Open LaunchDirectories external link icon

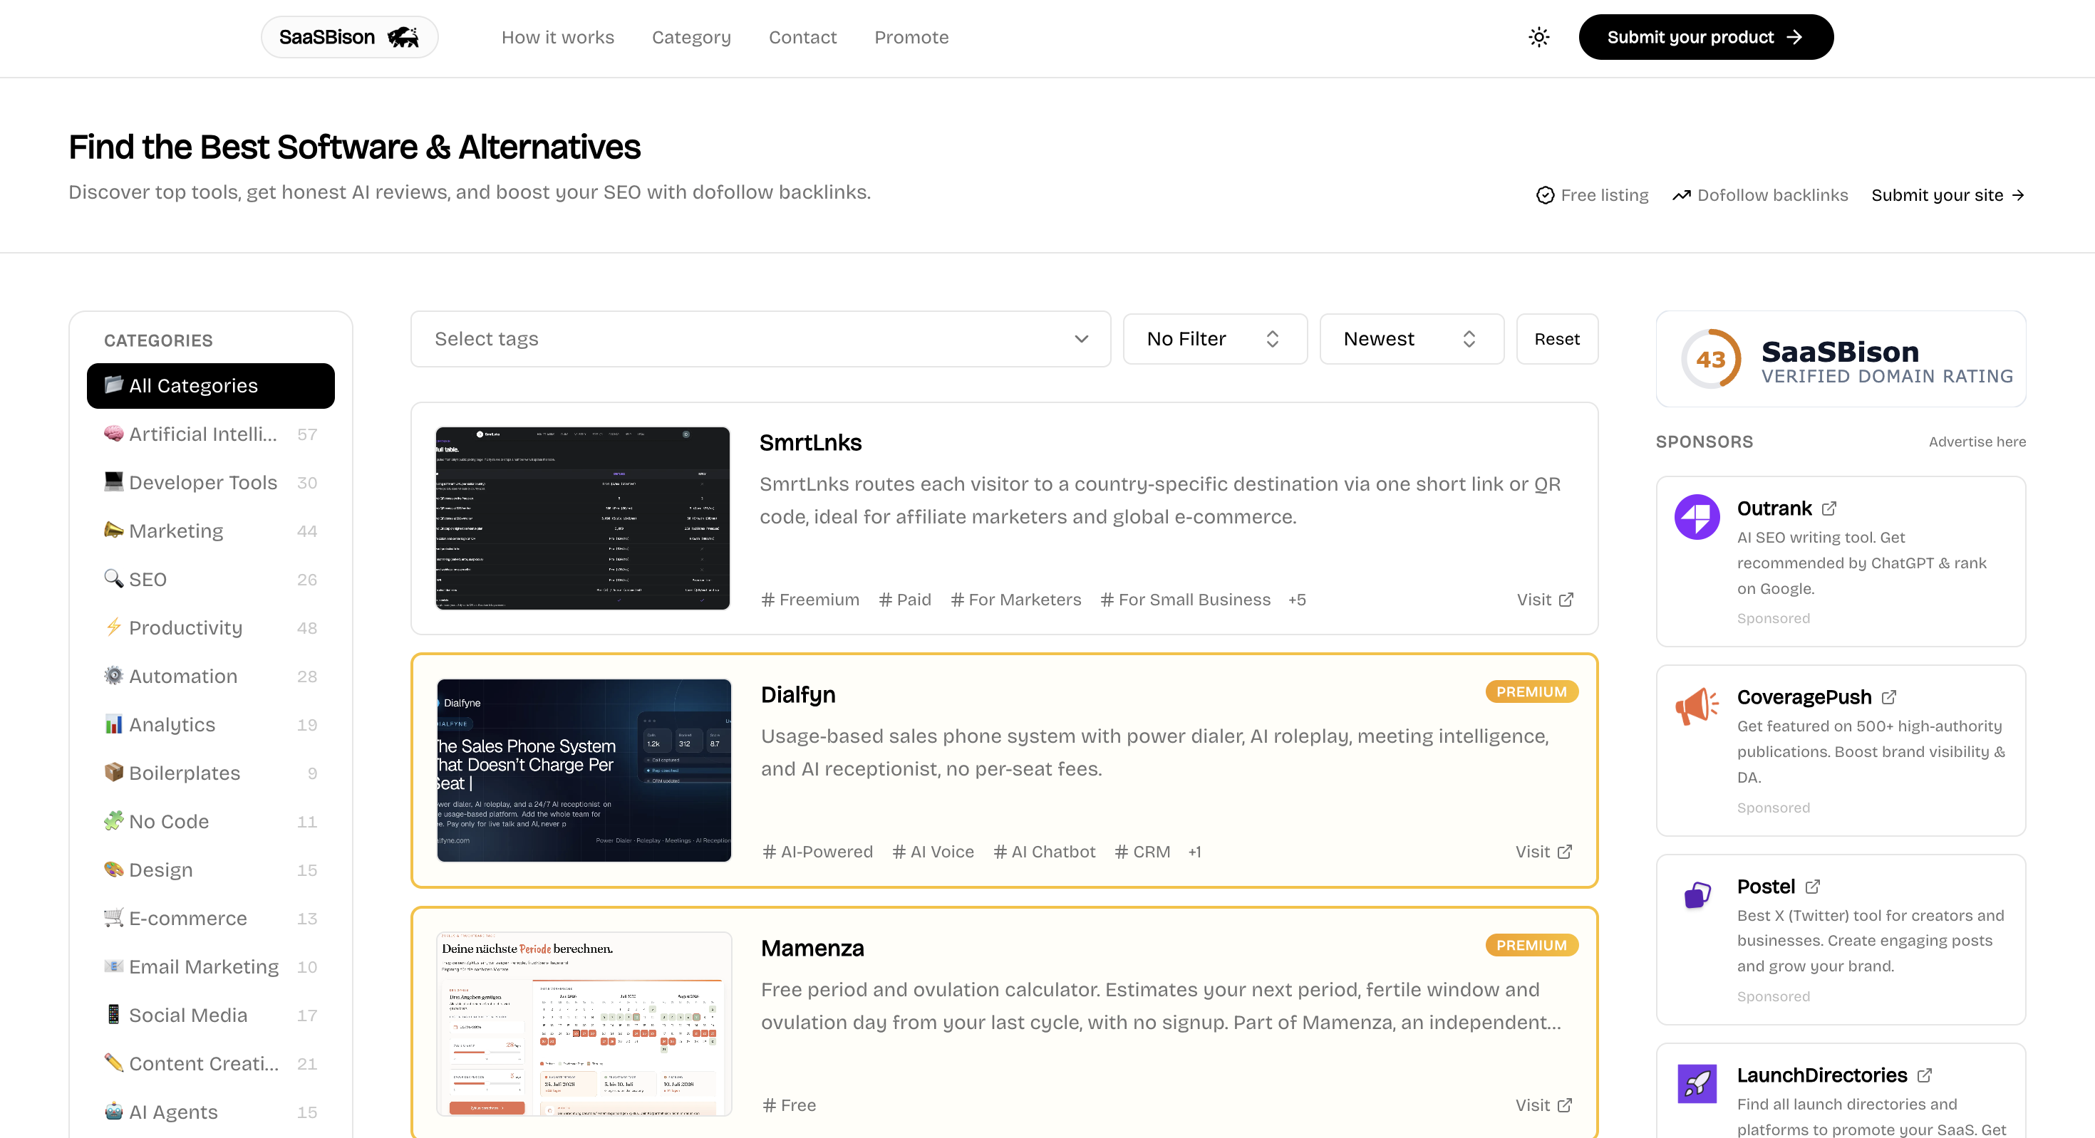(1924, 1075)
